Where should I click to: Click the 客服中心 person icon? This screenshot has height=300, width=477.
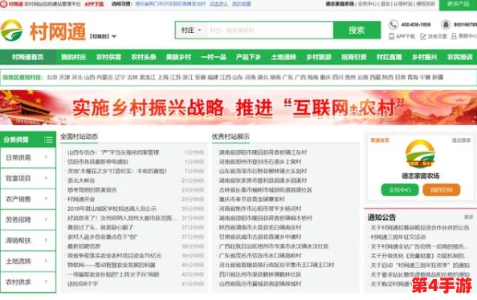(x=454, y=36)
